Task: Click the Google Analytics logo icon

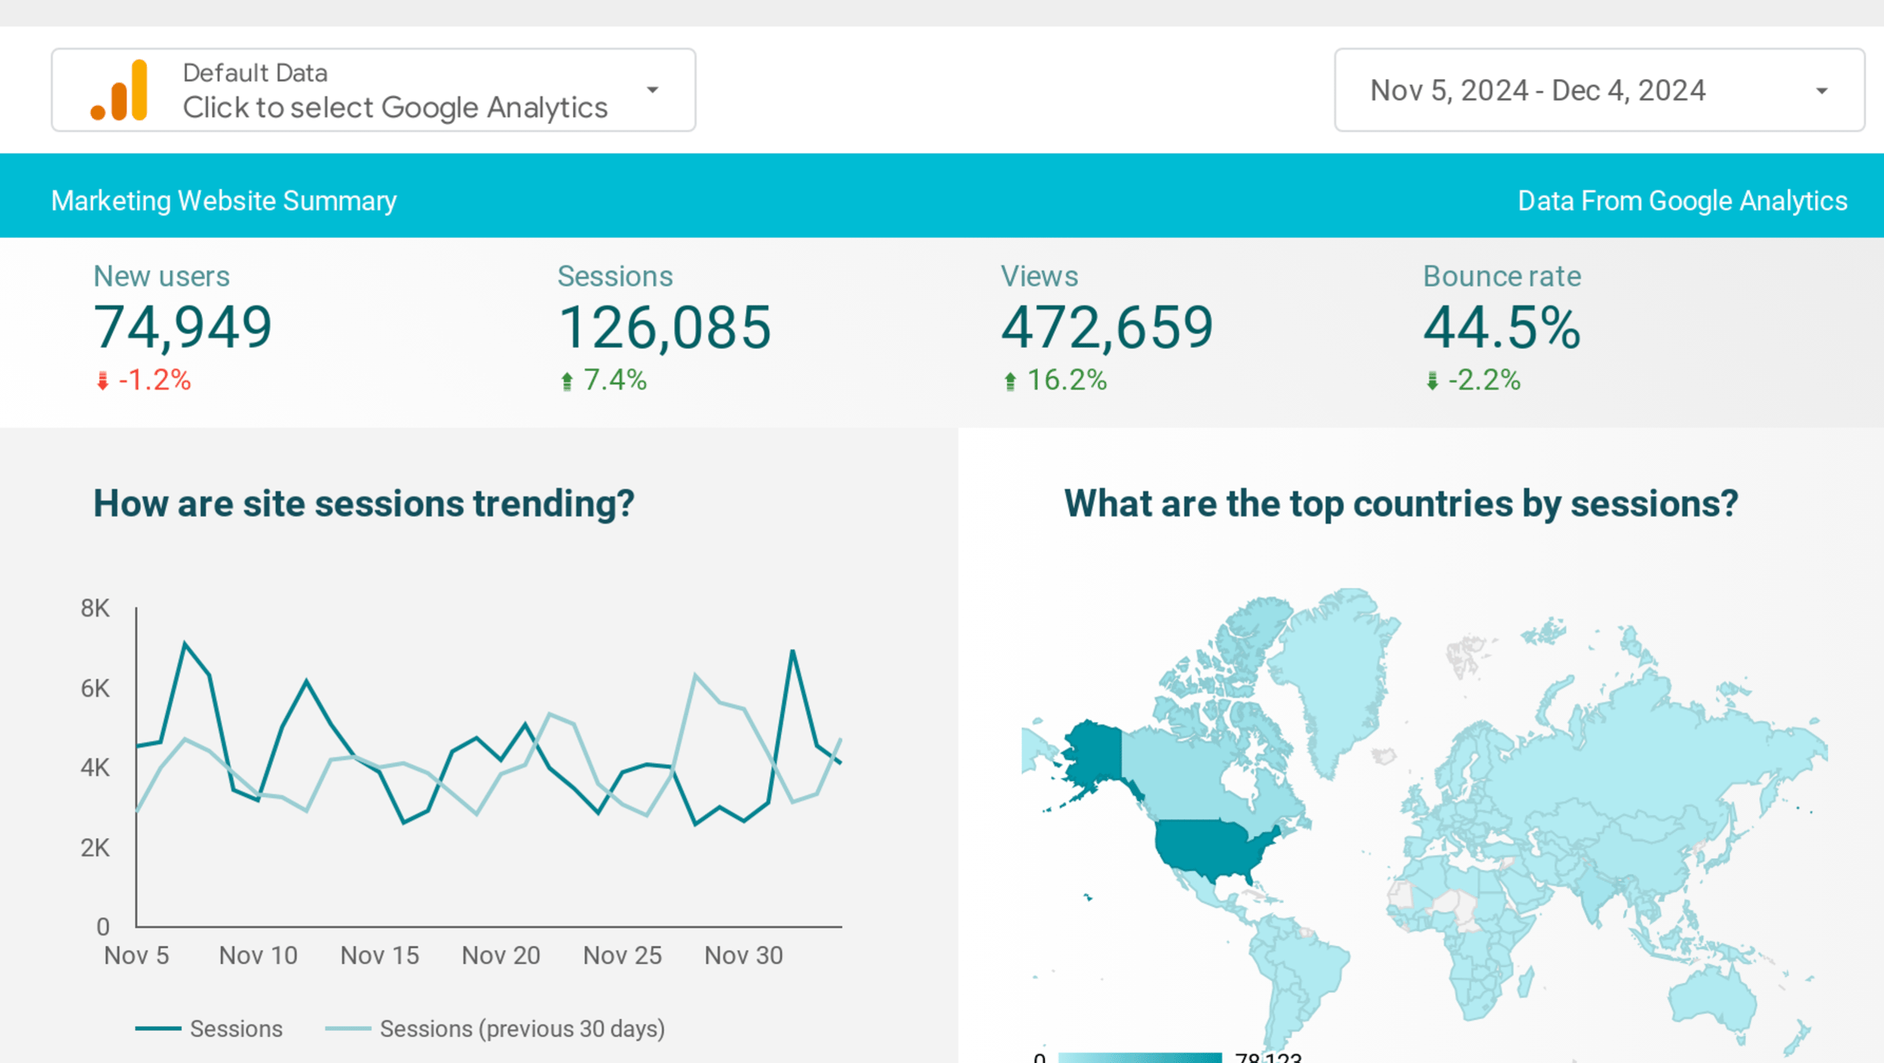Action: 119,90
